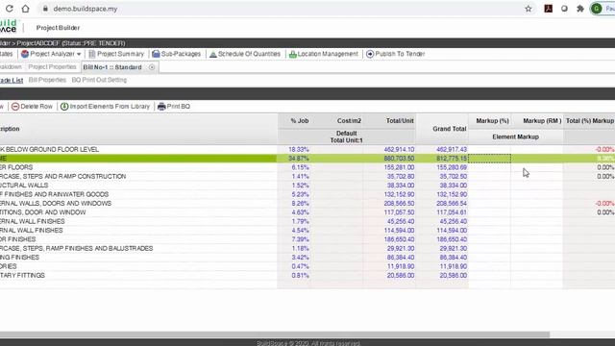
Task: Click the Cost/m2 column header
Action: coord(349,121)
